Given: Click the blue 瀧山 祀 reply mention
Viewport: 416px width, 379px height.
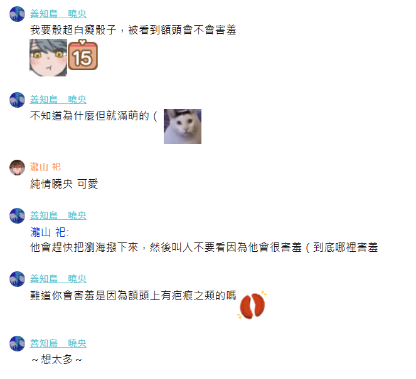Looking at the screenshot, I should pos(49,232).
